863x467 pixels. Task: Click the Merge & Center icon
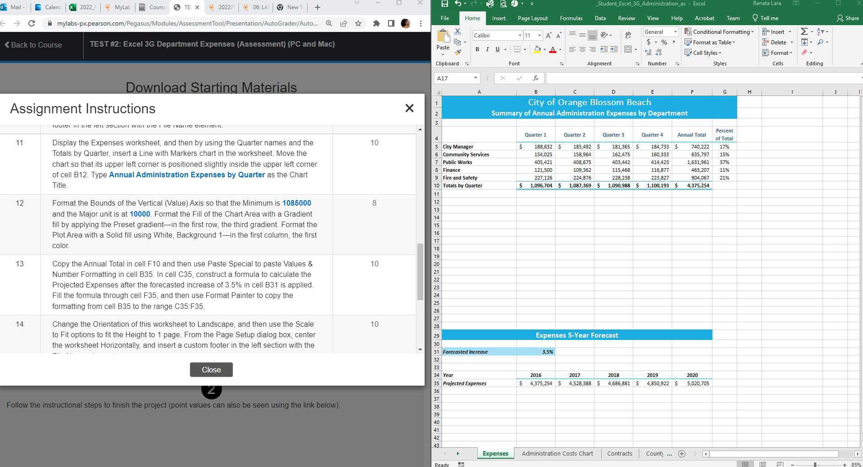(x=628, y=49)
